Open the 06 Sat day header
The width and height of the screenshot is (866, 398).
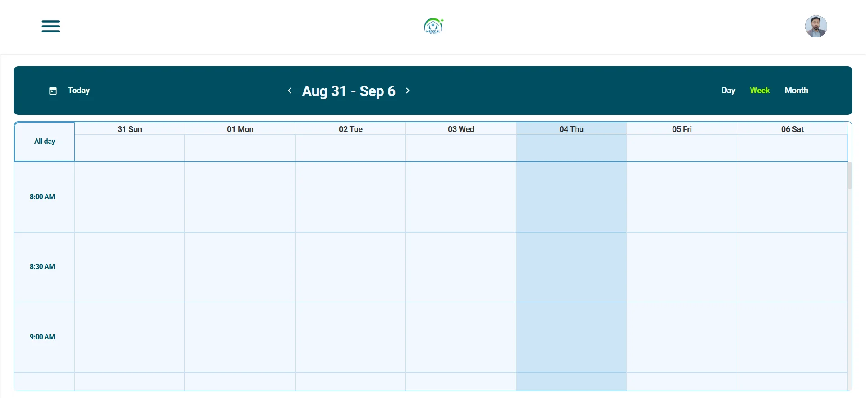[x=792, y=129]
